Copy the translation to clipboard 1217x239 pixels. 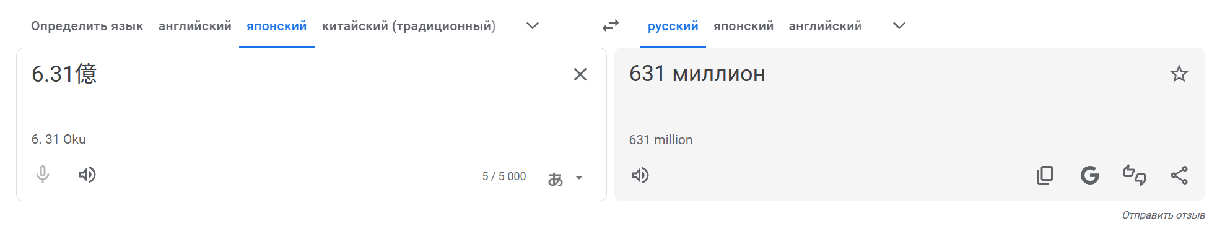click(1045, 175)
